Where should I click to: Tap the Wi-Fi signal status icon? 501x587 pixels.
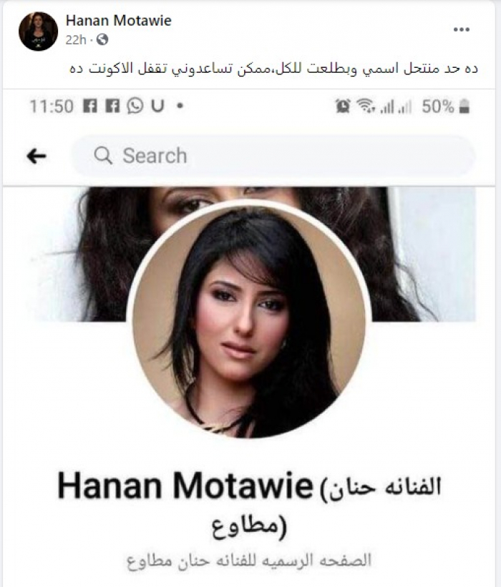tap(365, 106)
